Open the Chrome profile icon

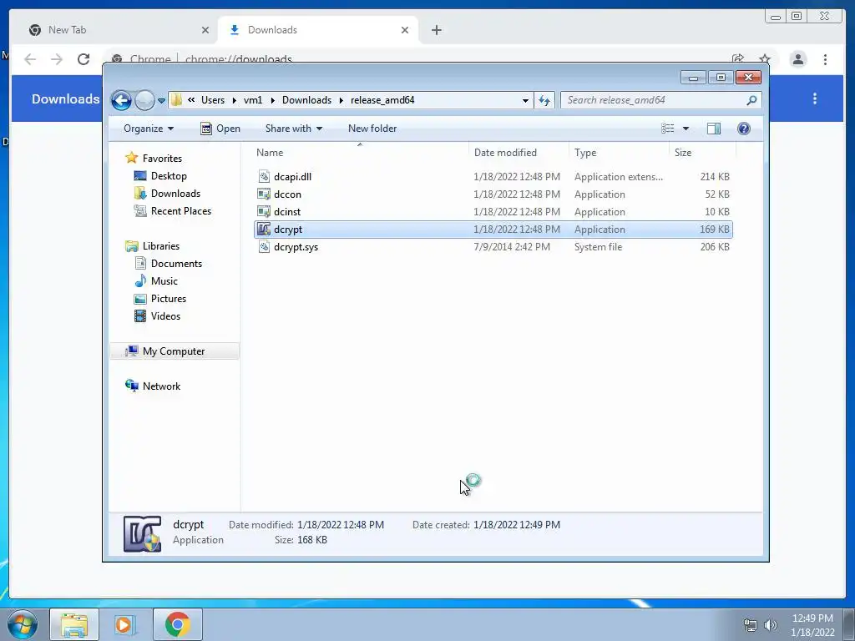(797, 59)
